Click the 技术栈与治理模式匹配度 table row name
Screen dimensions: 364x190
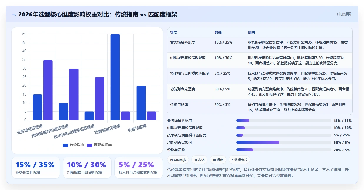point(190,74)
